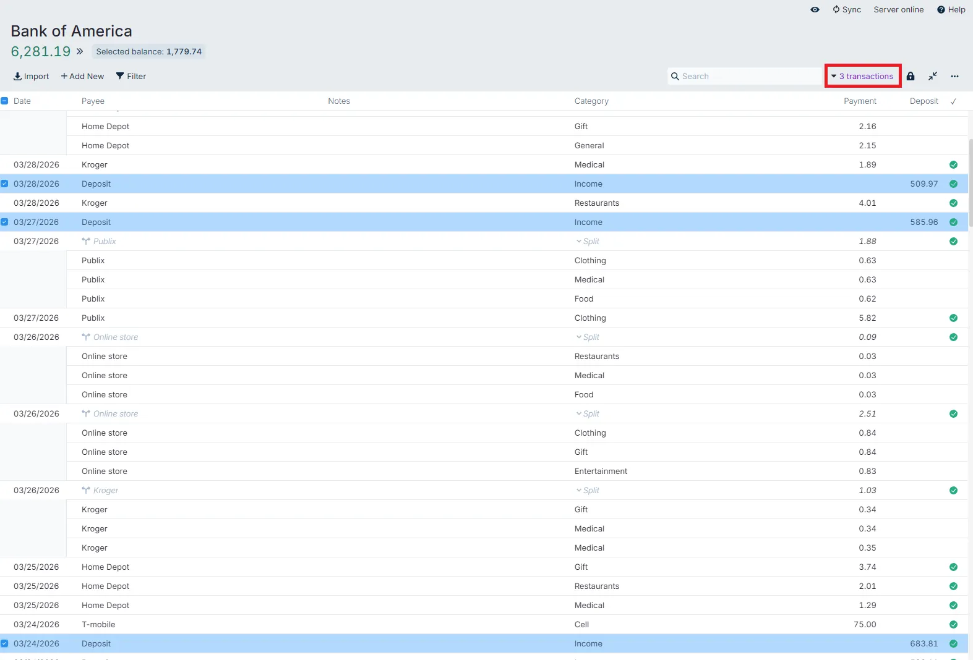
Task: Uncheck the 03/28/2026 Deposit row checkbox
Action: tap(4, 184)
